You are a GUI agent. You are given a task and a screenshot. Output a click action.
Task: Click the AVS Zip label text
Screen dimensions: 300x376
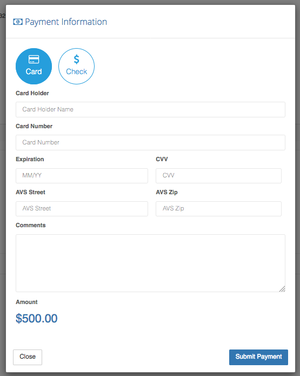[x=166, y=192]
